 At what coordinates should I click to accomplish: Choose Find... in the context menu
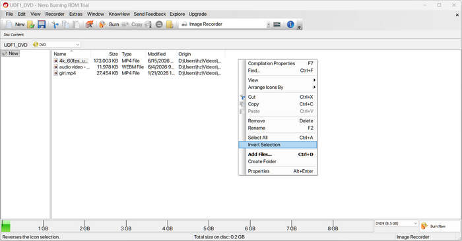click(x=278, y=70)
